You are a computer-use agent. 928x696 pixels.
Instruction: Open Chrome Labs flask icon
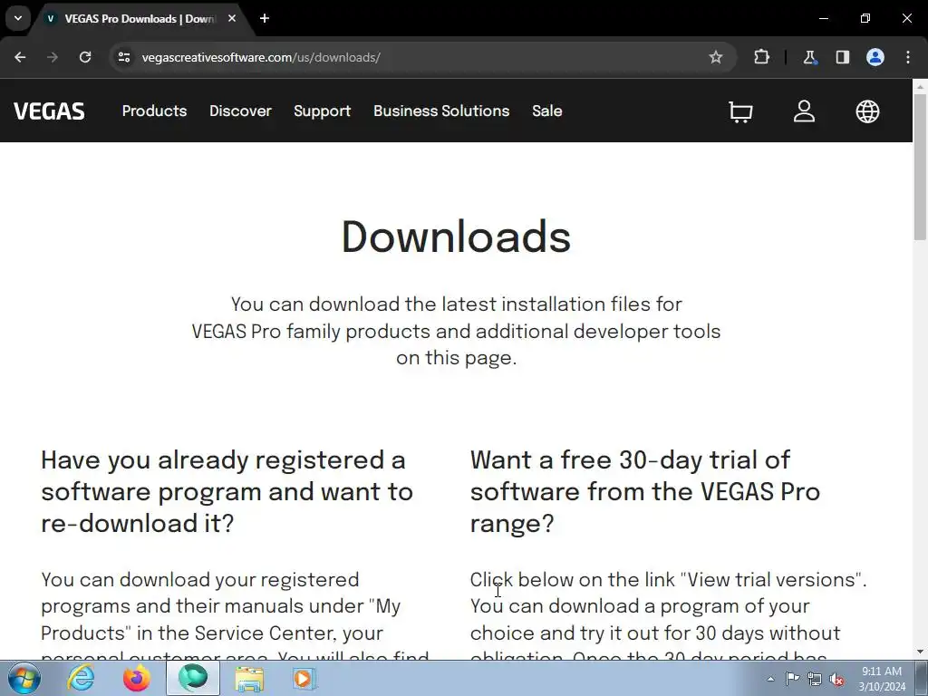pos(809,57)
